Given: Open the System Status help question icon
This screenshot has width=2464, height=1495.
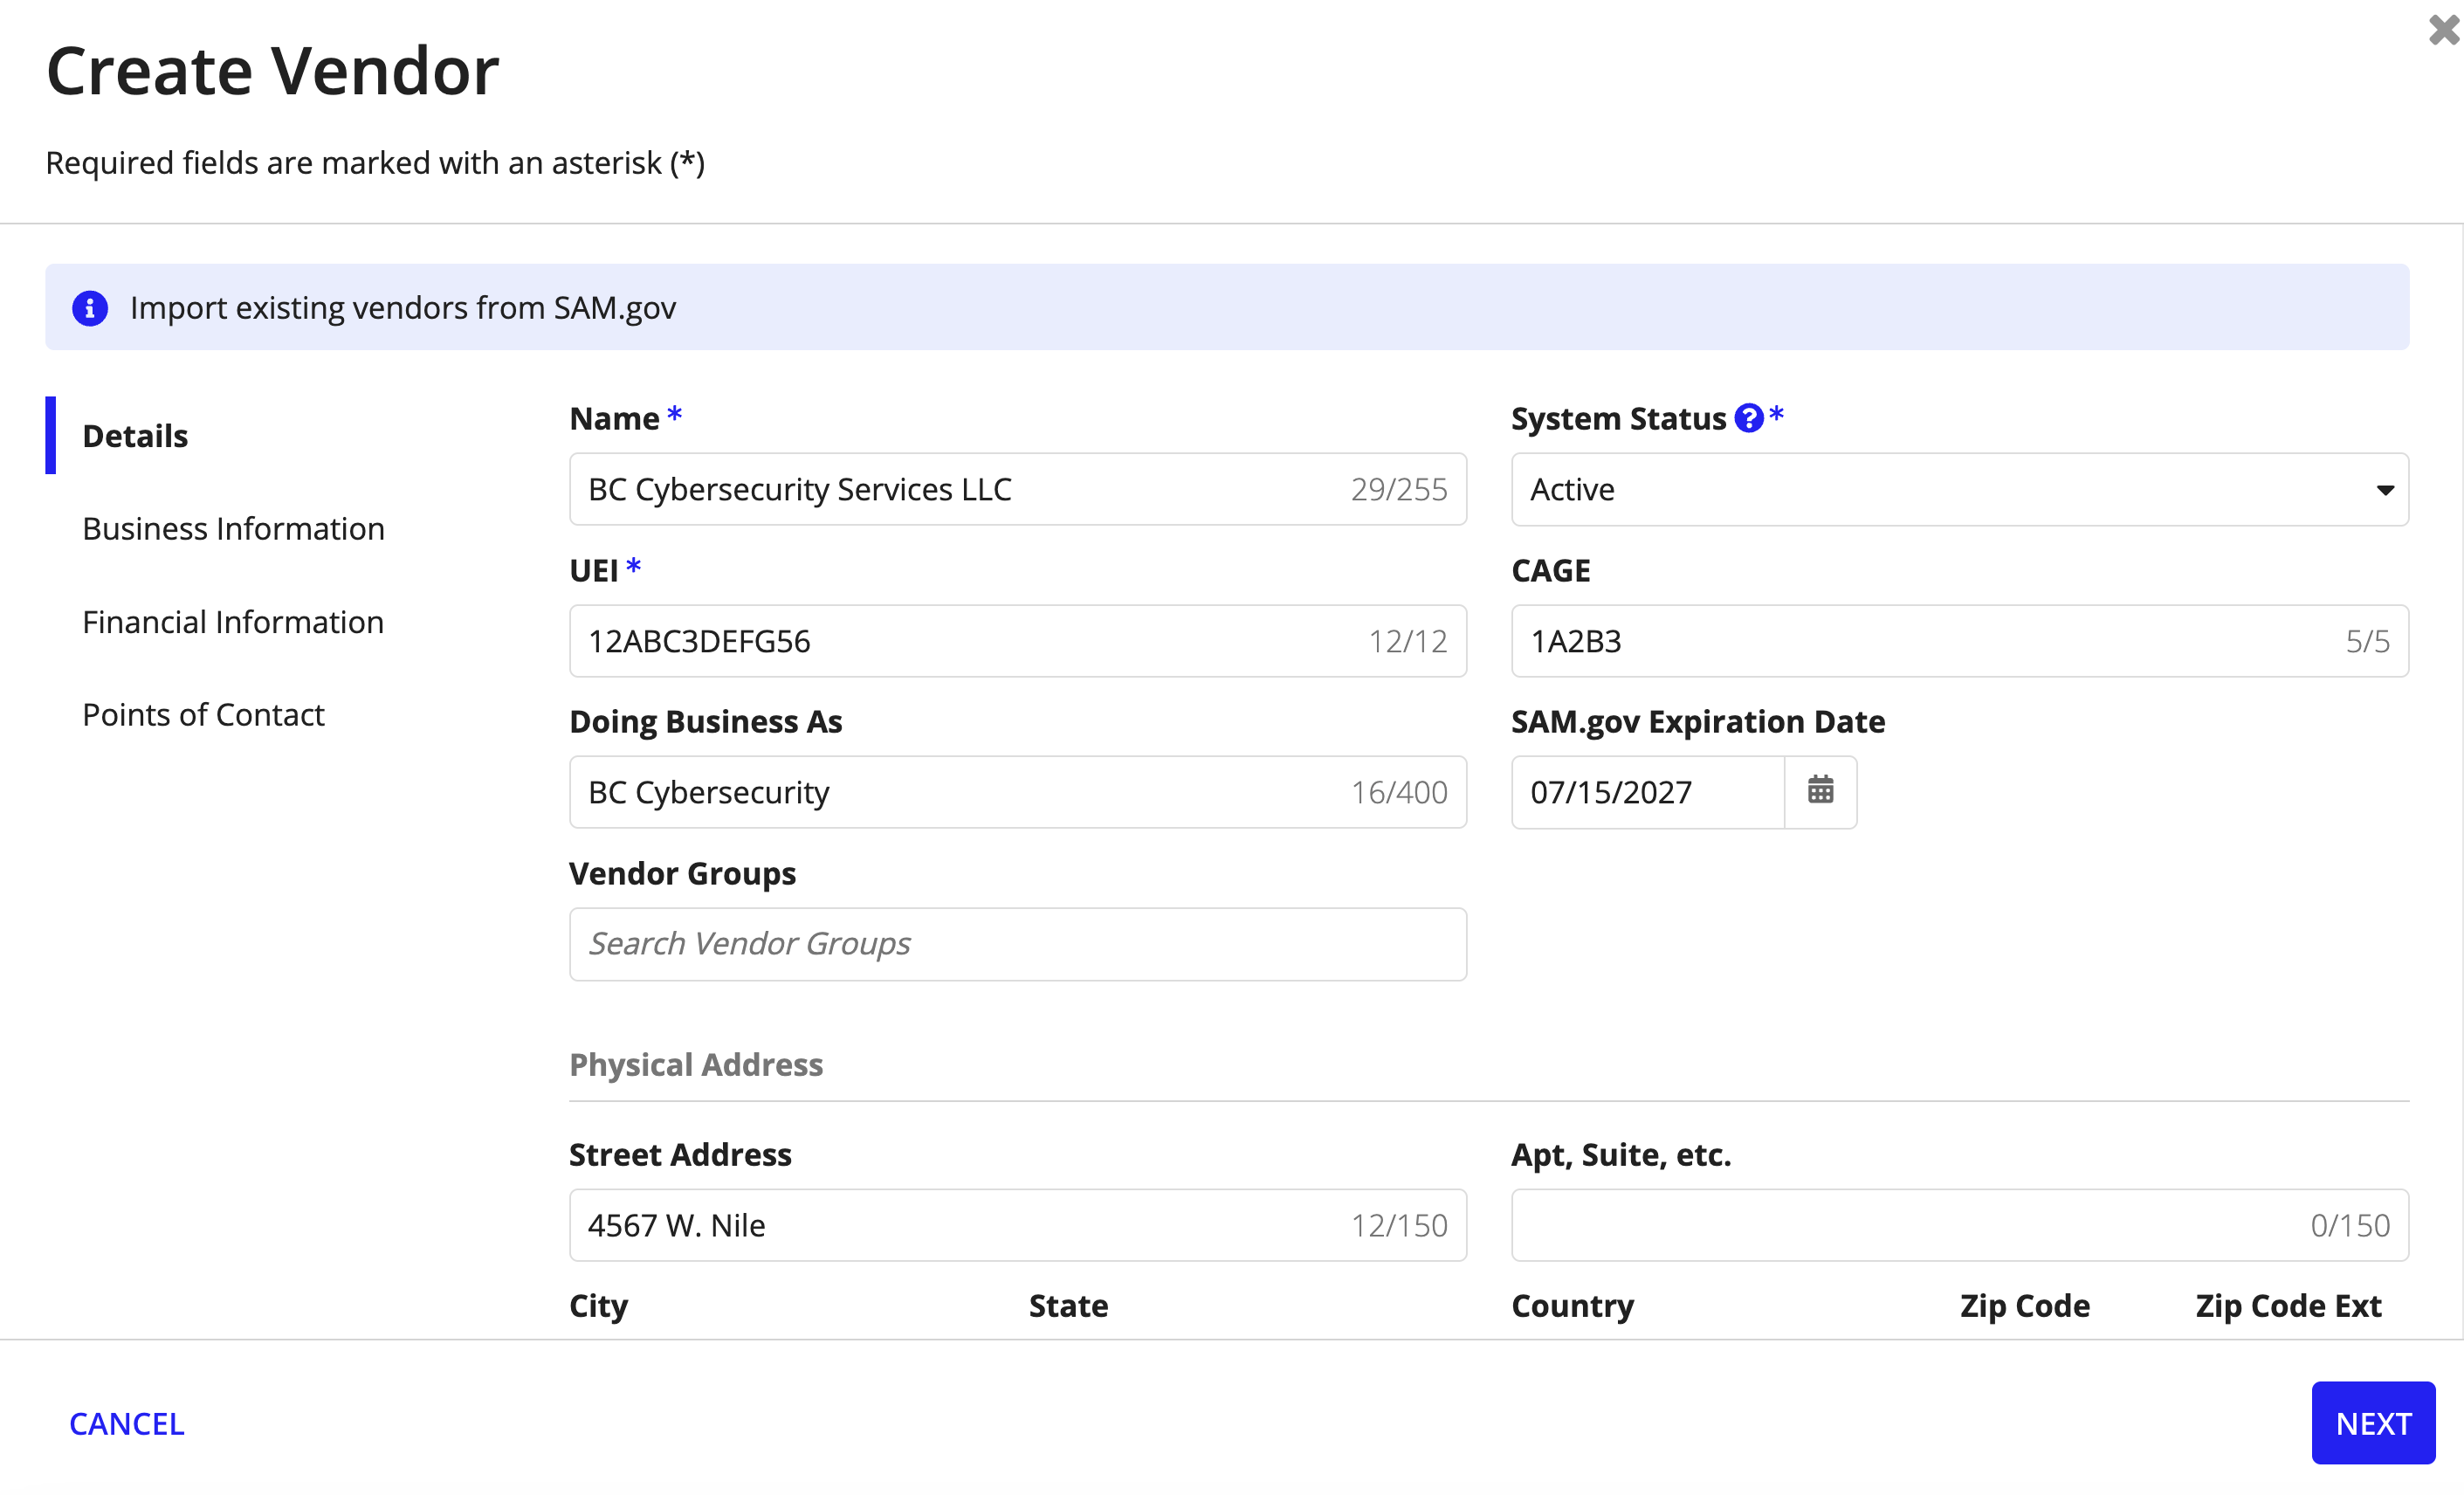Looking at the screenshot, I should point(1748,418).
